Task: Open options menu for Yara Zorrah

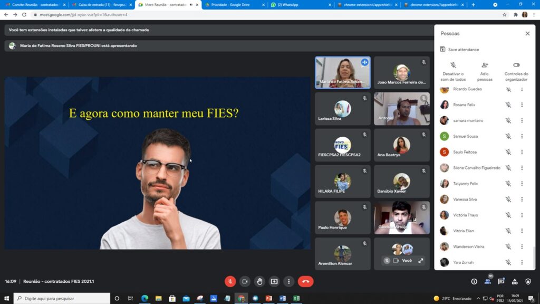Action: pos(522,262)
